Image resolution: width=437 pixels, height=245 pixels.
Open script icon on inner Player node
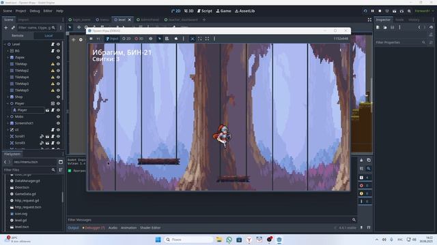[53, 110]
